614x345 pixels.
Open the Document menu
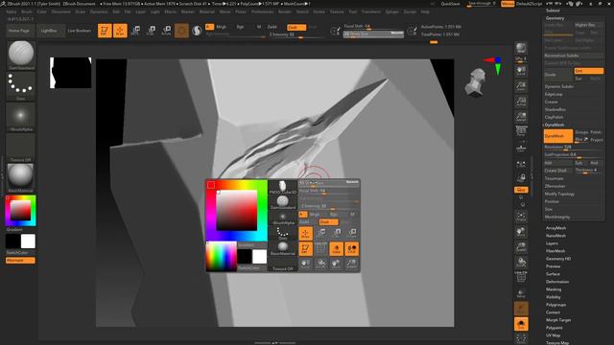[61, 11]
